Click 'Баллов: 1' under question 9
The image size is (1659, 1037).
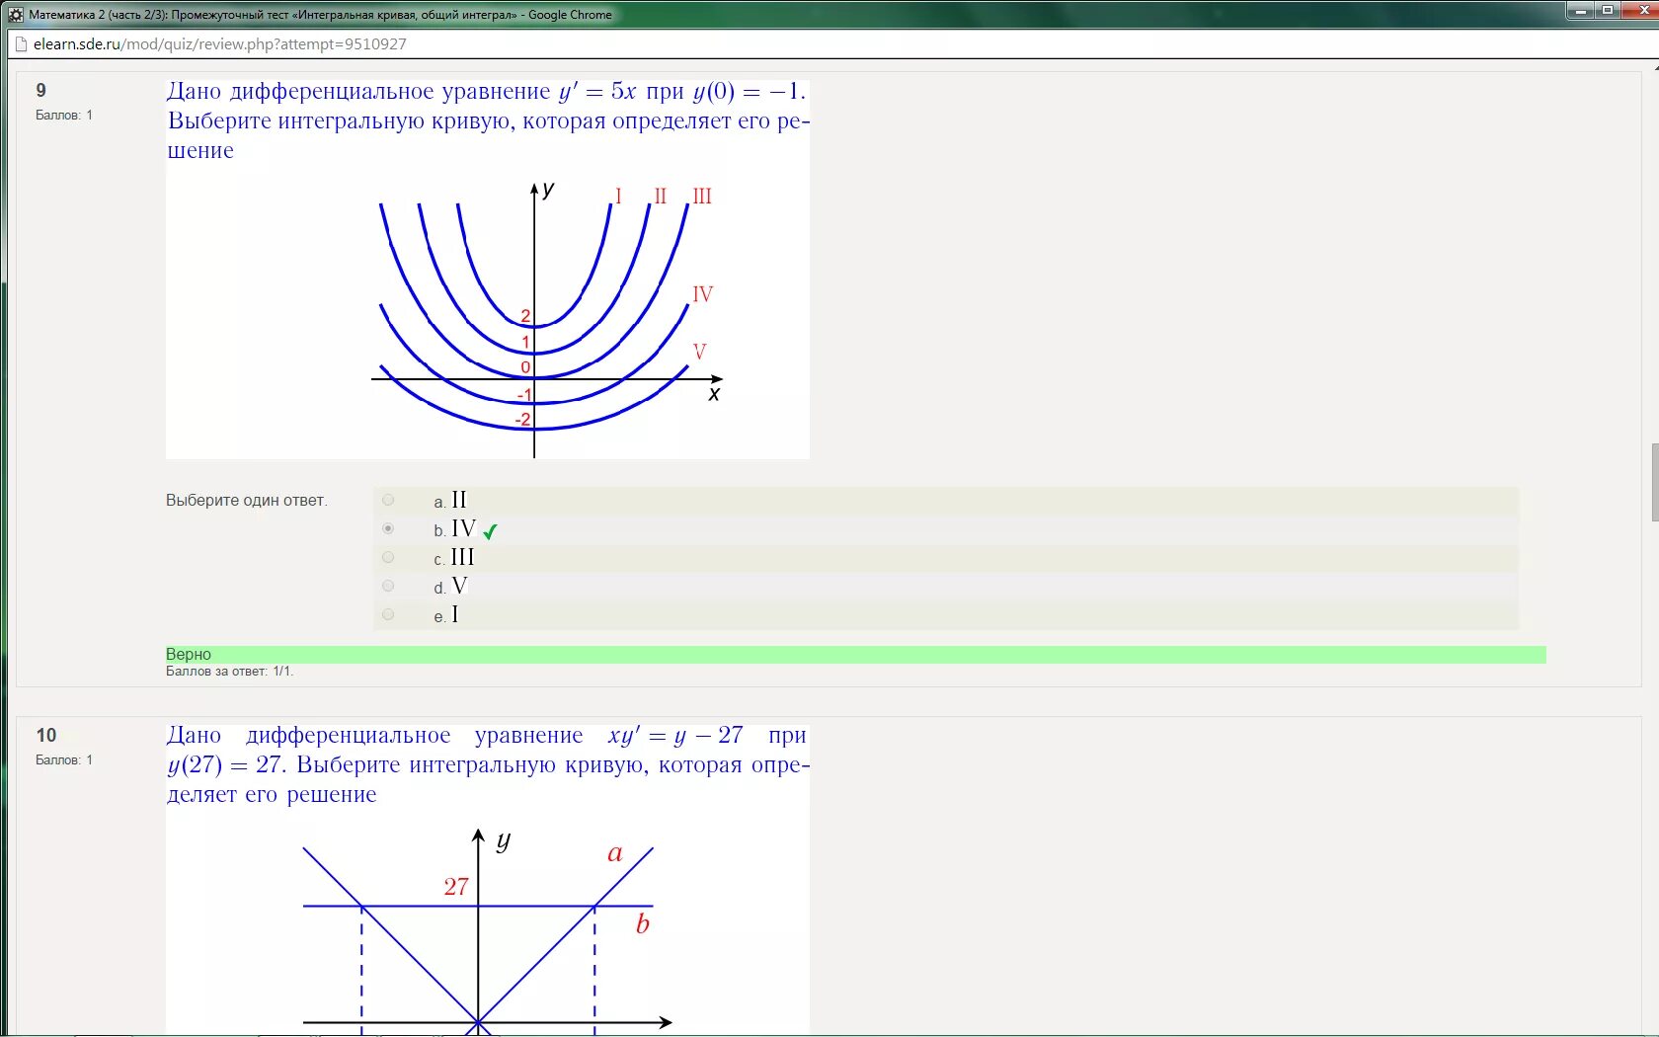(64, 116)
